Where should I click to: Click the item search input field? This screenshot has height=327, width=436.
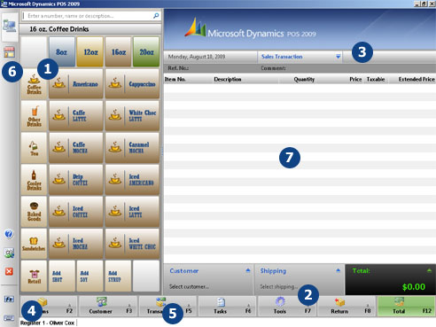[x=88, y=16]
